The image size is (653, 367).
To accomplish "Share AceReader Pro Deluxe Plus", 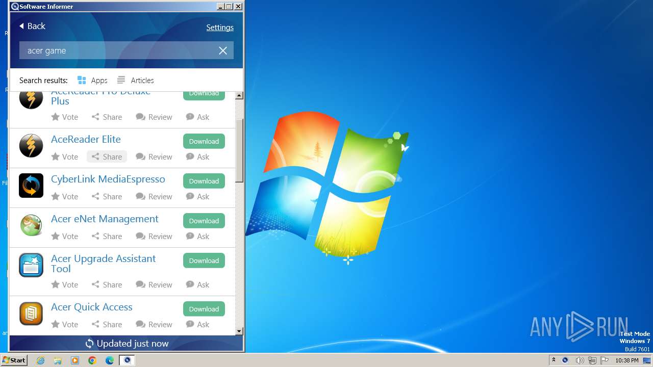I will (107, 117).
